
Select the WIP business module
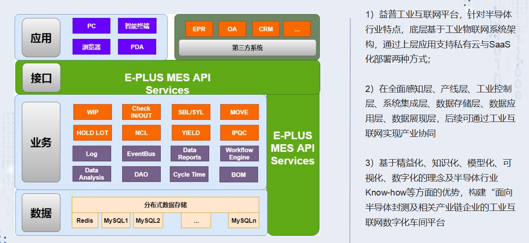[92, 112]
